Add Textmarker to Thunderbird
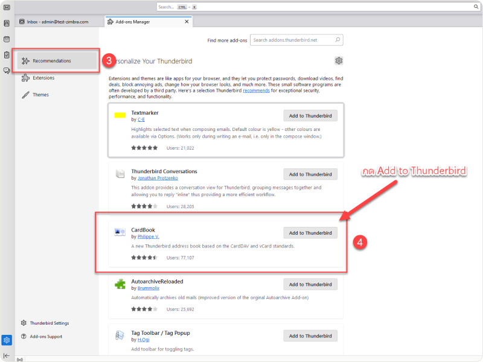This screenshot has height=362, width=483. coord(310,116)
